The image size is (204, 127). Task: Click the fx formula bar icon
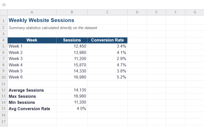coord(4,5)
